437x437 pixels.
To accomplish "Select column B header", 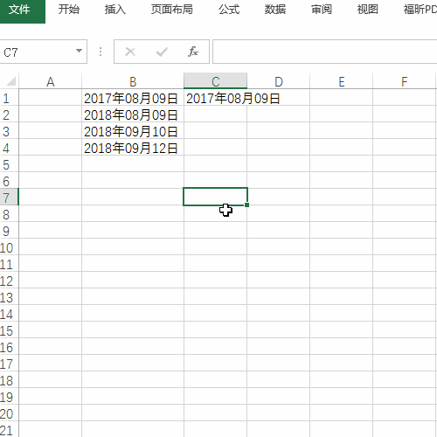I will 133,81.
